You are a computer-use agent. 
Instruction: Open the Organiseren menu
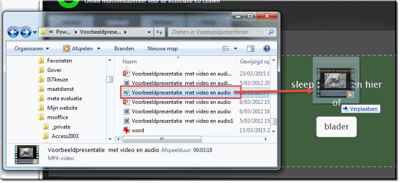coord(32,49)
